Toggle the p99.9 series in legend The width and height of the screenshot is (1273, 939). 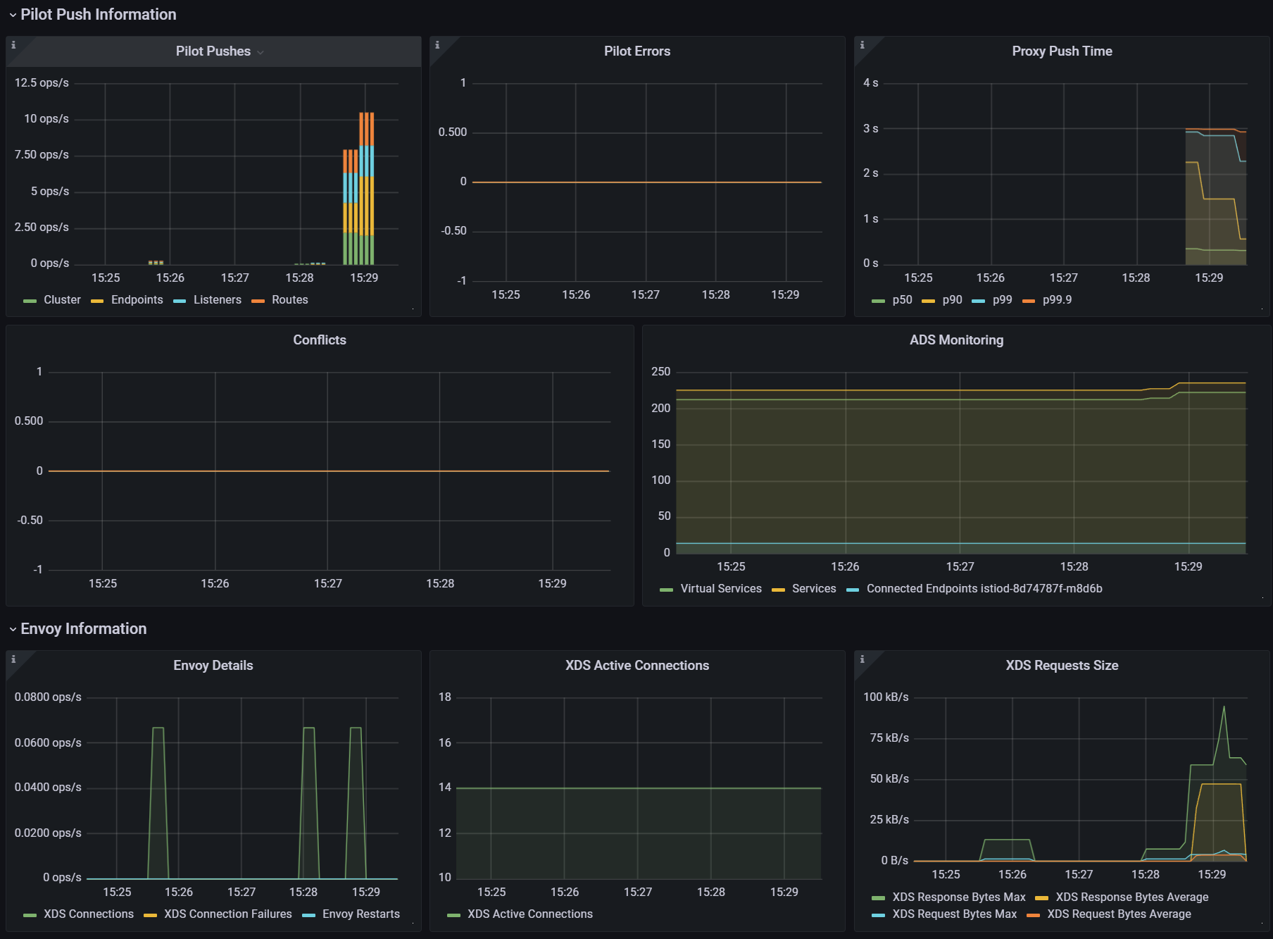point(1058,300)
